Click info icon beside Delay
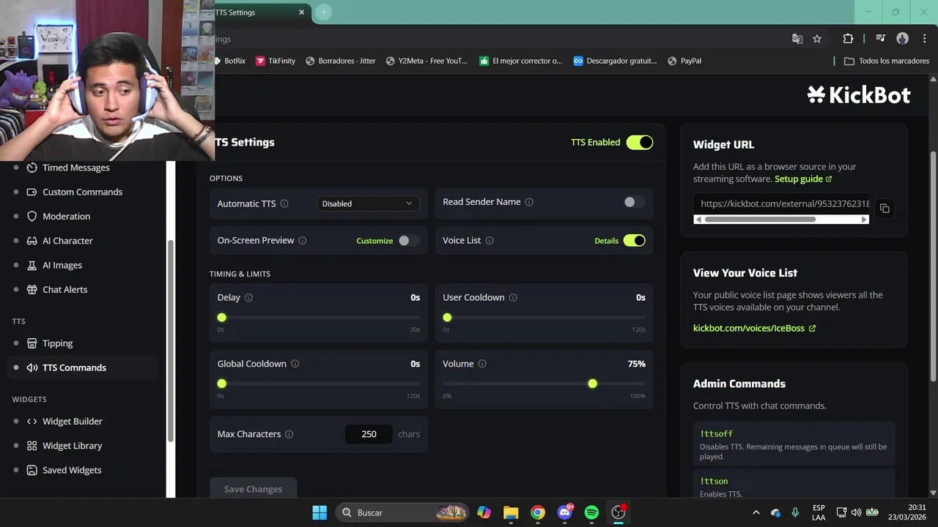Screen dimensions: 938x527 pos(248,298)
